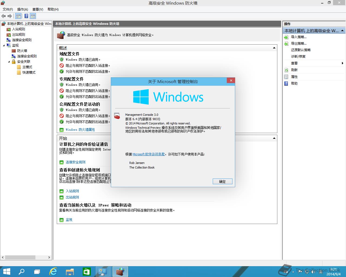Viewport: 346px width, 277px height.
Task: Open the 入站规则 link in center pane
Action: point(72,191)
